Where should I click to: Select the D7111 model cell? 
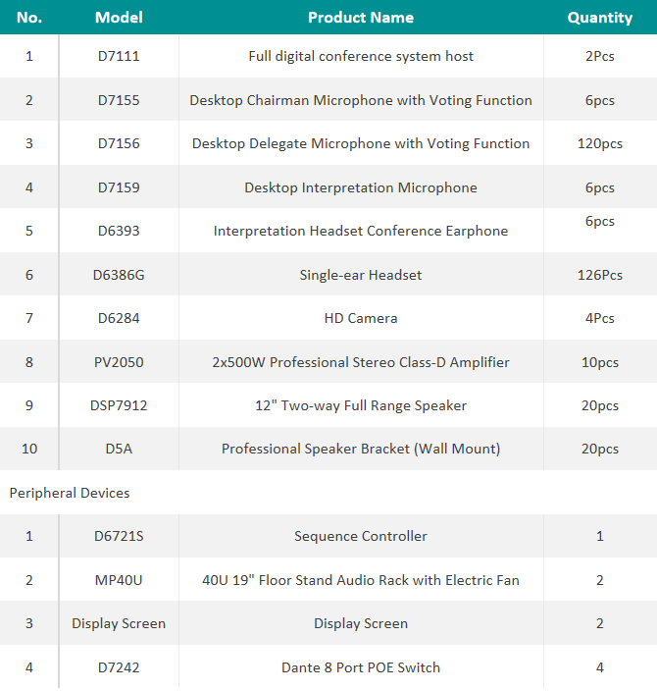[x=119, y=56]
